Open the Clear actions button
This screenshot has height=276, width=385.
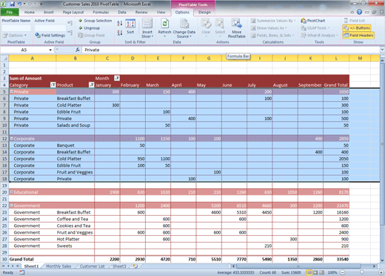tap(206, 27)
